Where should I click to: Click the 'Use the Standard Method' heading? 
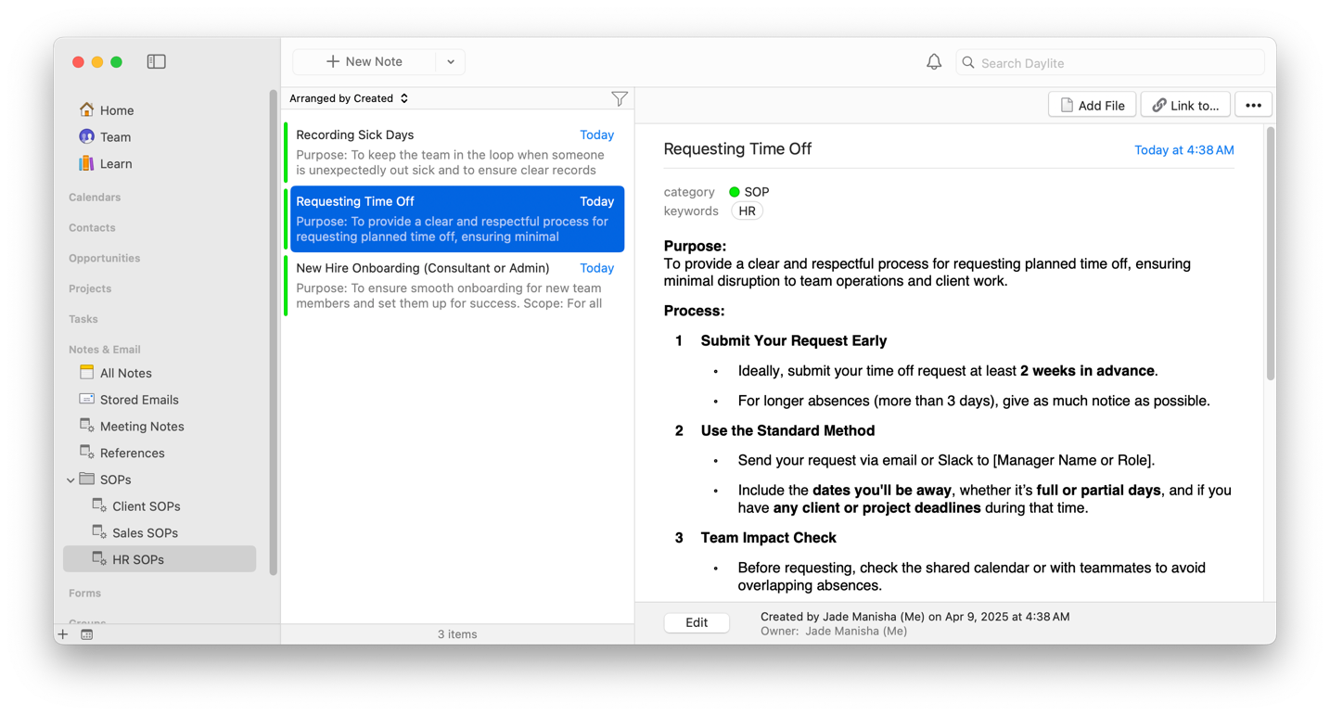point(787,430)
